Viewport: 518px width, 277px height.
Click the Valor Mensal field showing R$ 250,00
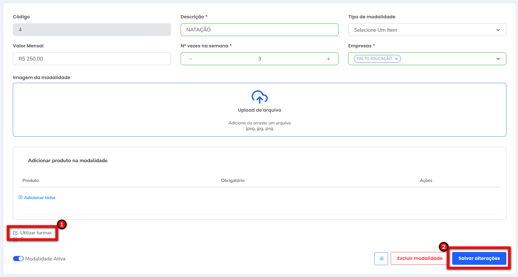click(x=92, y=59)
